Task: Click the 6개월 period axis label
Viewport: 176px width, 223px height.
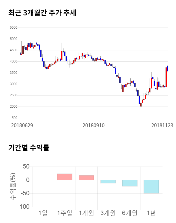Action: click(x=130, y=213)
